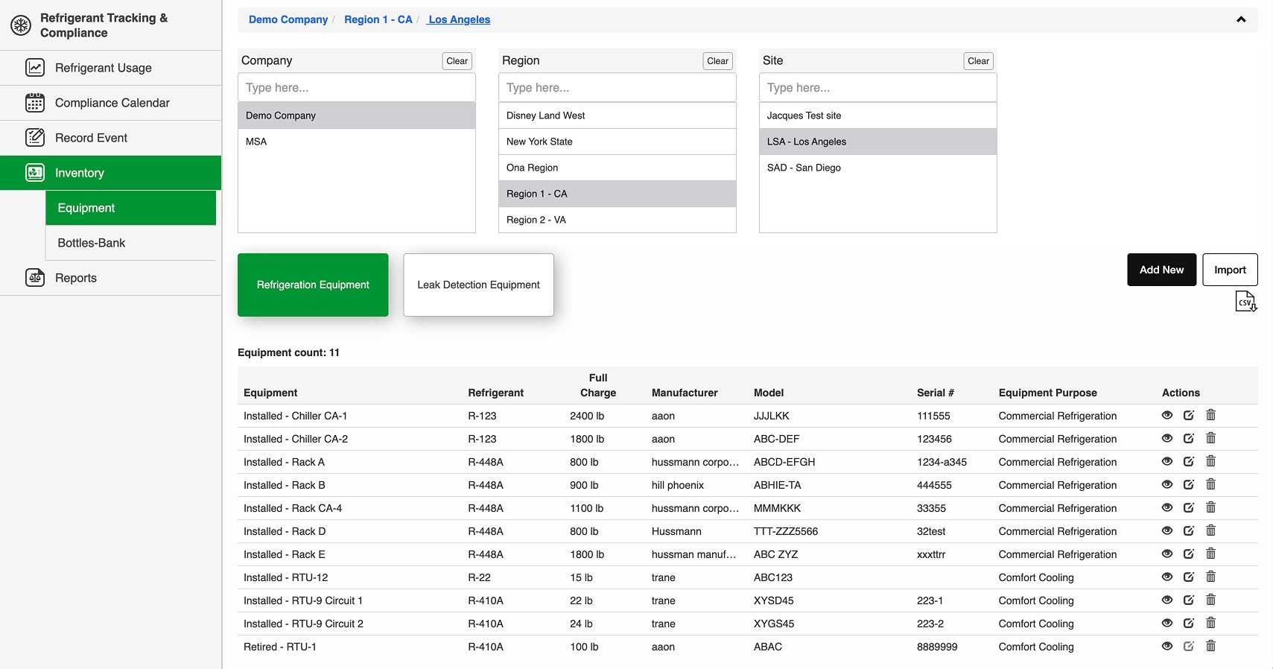1273x669 pixels.
Task: Select MSA in Company list
Action: (357, 142)
